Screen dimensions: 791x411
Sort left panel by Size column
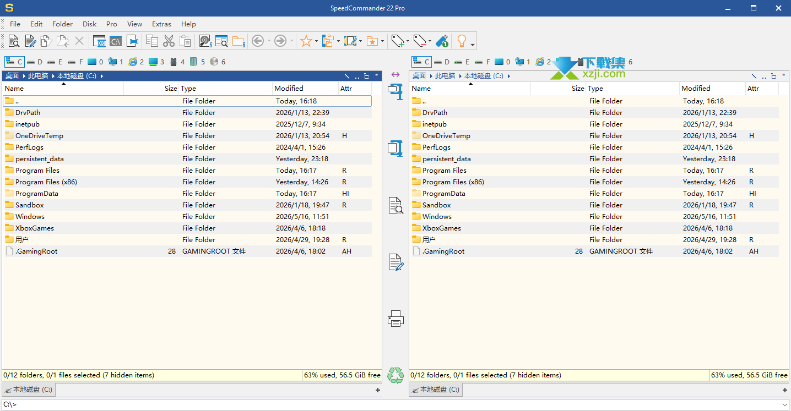click(151, 88)
